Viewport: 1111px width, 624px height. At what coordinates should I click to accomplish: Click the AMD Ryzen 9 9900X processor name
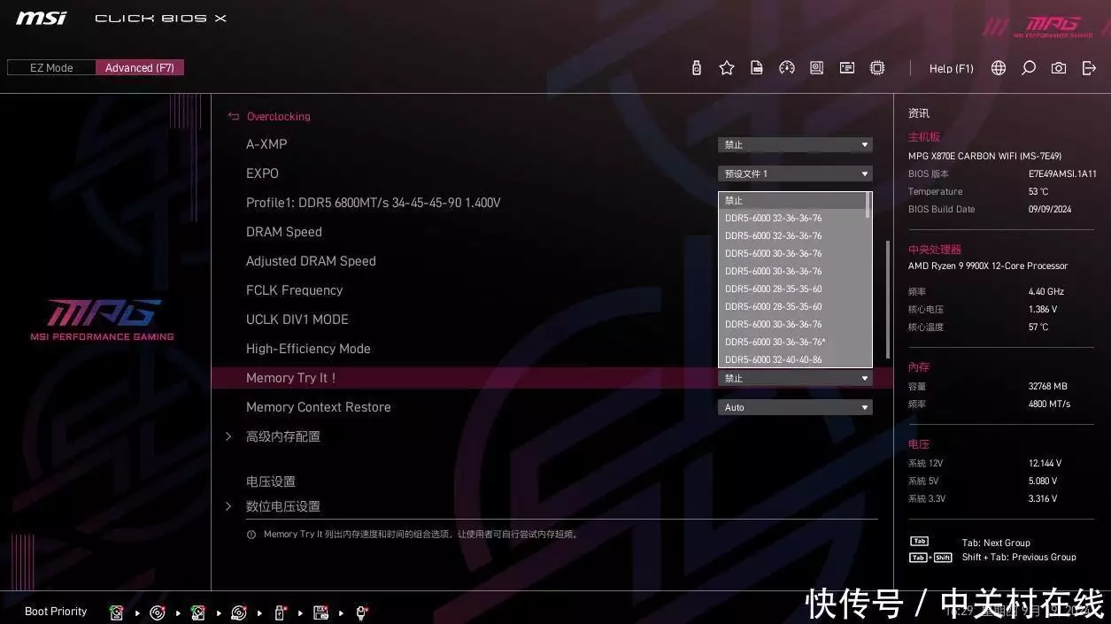(x=988, y=266)
